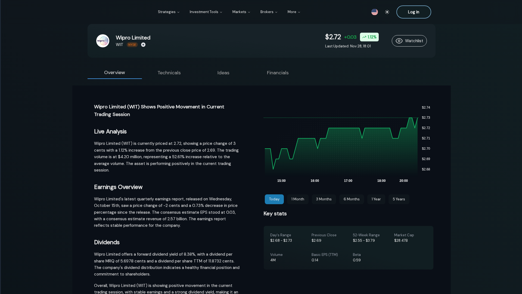The height and width of the screenshot is (294, 522).
Task: Select the 6 Months chart range
Action: 351,199
